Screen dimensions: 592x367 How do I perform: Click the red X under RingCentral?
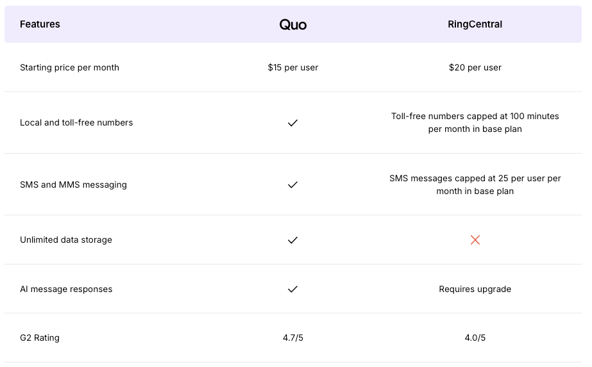click(x=475, y=240)
